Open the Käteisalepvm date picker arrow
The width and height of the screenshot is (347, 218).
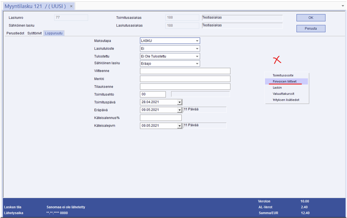point(180,126)
